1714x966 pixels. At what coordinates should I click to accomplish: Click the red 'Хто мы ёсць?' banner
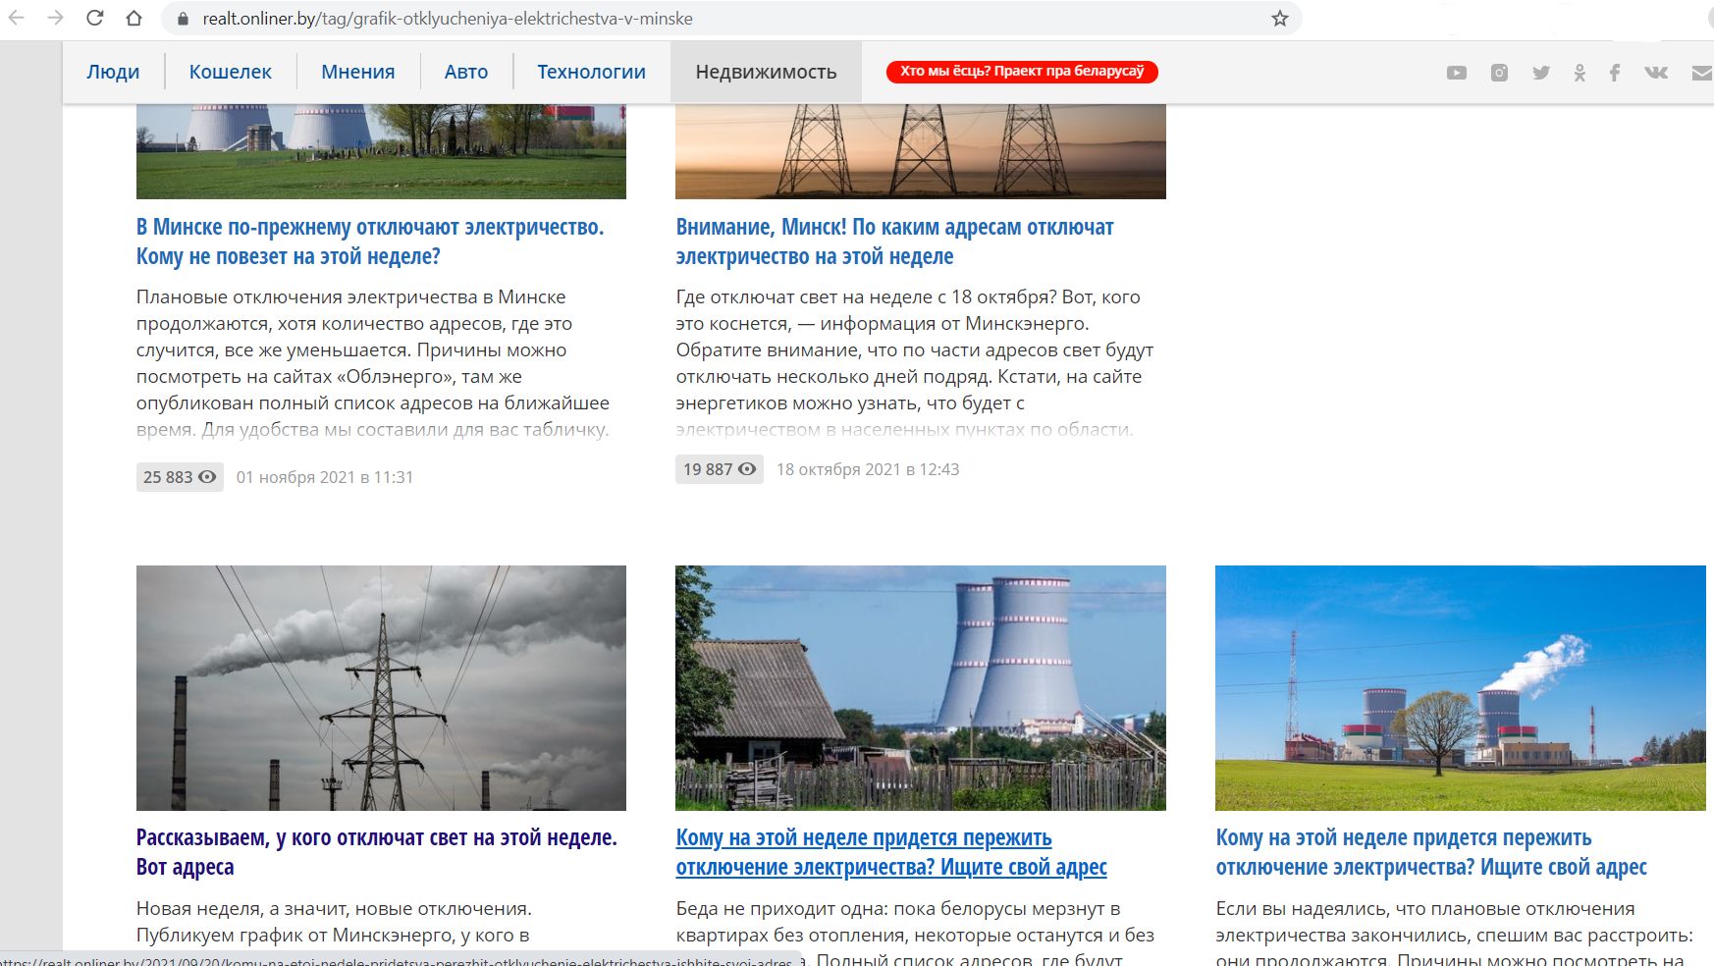(x=1022, y=72)
